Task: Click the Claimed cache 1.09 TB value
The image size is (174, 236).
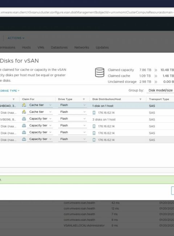Action: coord(145,76)
